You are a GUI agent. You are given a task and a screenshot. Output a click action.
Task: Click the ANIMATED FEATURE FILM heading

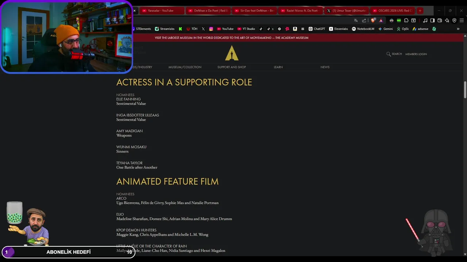(167, 182)
